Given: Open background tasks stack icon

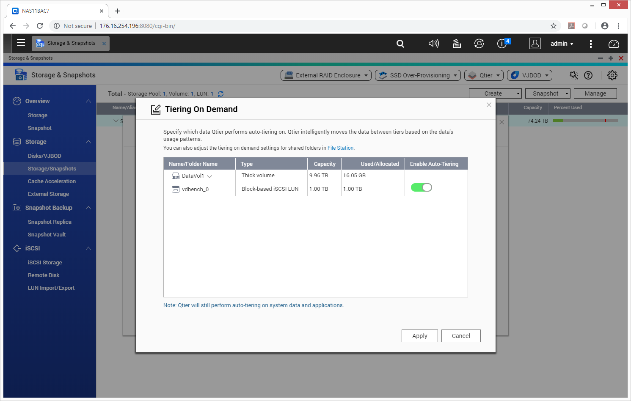Looking at the screenshot, I should pos(457,44).
